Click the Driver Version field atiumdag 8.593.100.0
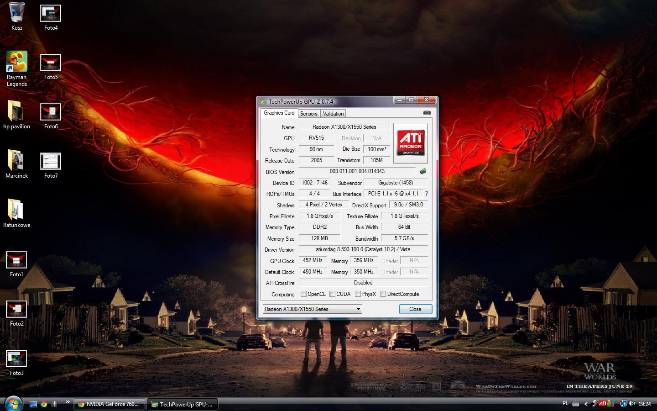 (363, 249)
